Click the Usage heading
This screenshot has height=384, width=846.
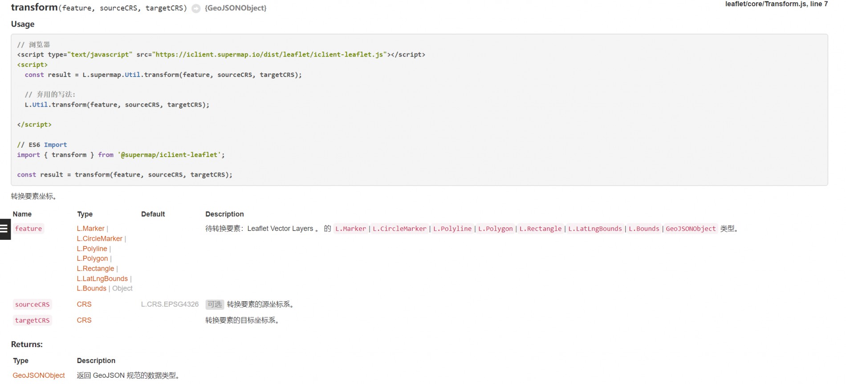[x=23, y=24]
